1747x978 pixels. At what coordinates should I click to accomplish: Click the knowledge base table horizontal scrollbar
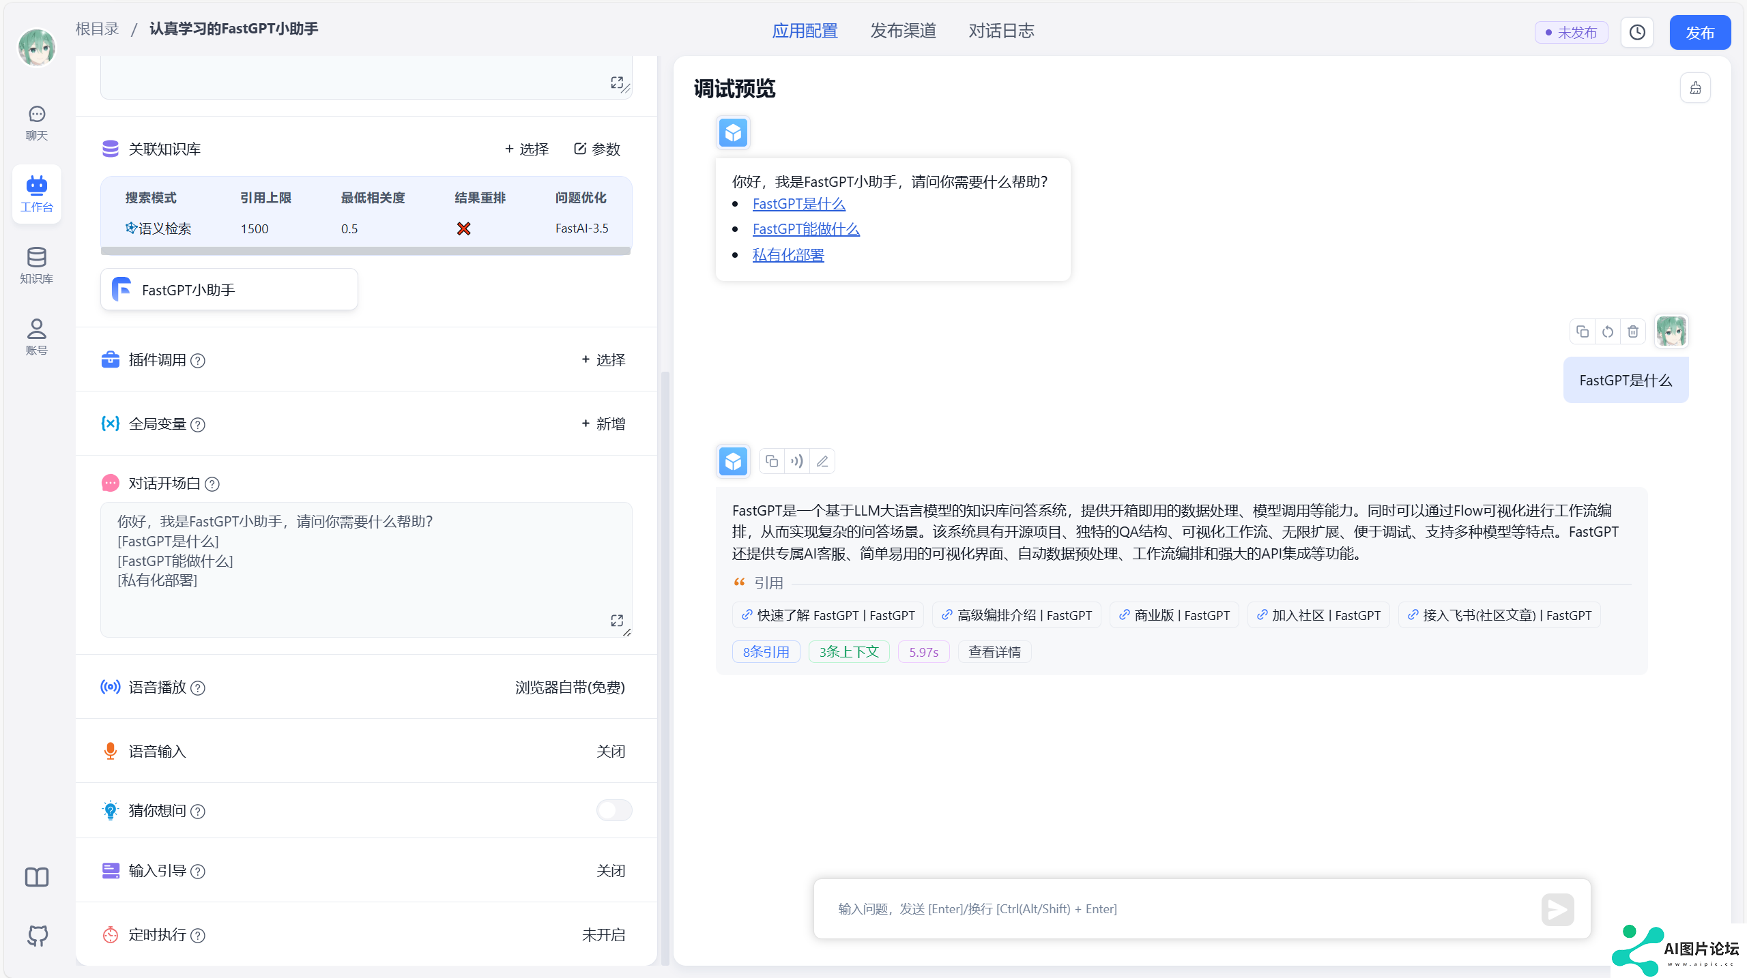click(x=366, y=251)
